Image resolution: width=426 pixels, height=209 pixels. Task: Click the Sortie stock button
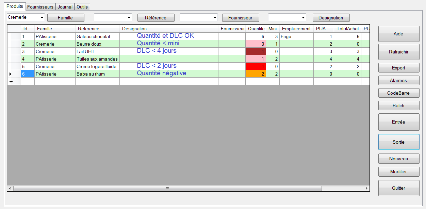pyautogui.click(x=399, y=142)
